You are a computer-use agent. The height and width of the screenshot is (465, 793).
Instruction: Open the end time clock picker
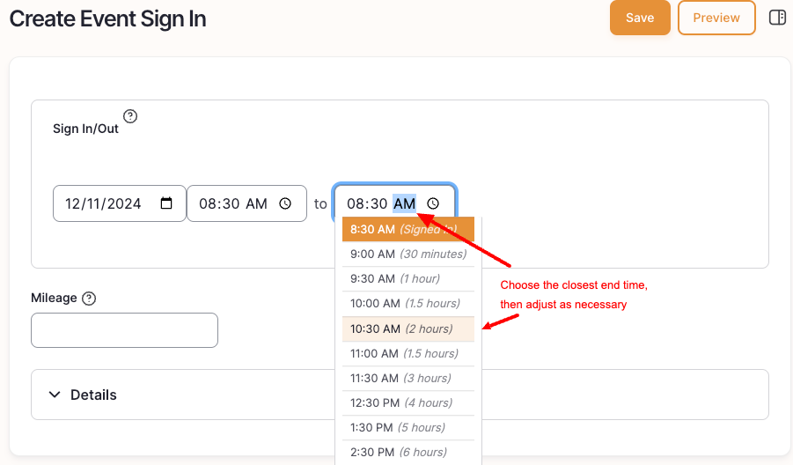(433, 203)
